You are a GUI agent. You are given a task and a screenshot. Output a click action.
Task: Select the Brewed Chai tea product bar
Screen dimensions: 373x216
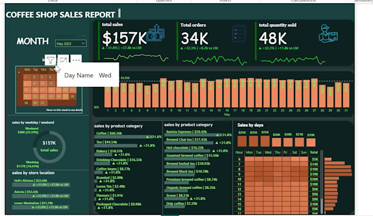(x=189, y=143)
